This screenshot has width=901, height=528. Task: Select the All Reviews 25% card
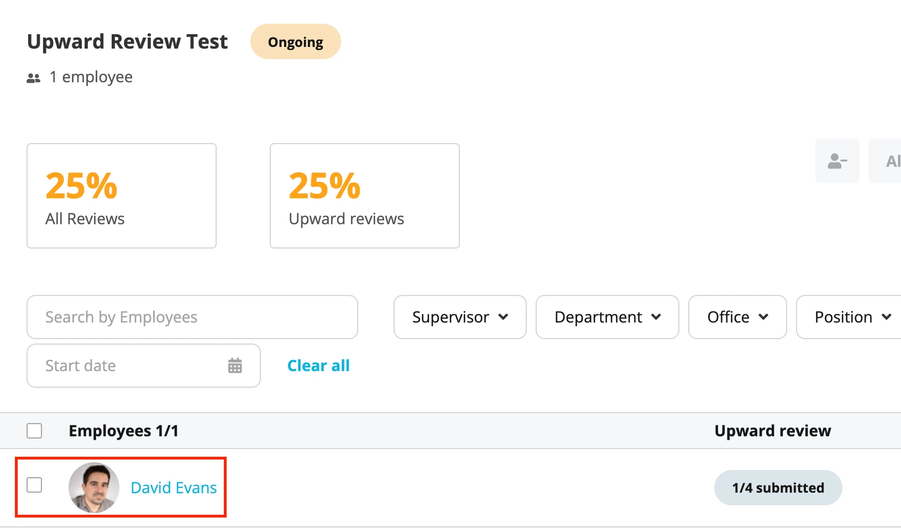click(122, 196)
